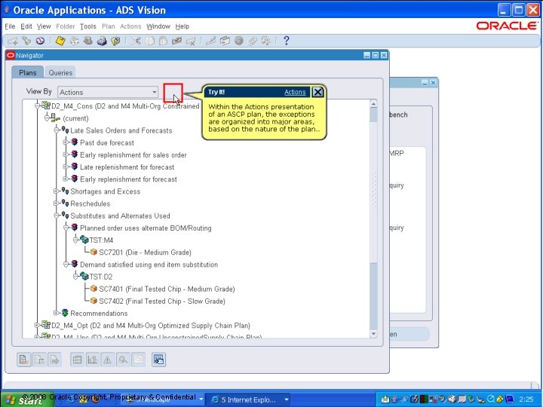
Task: Select Planned order uses alternate BOM/Routing
Action: click(146, 228)
